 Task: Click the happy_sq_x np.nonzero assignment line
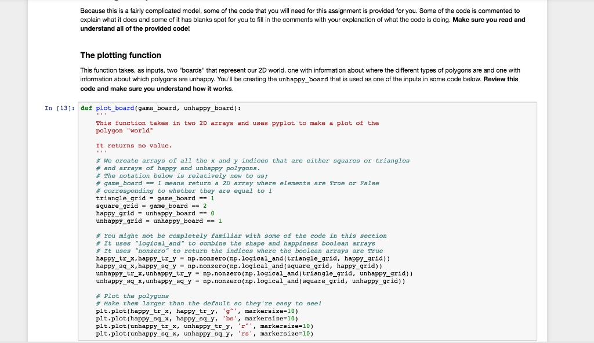[239, 266]
